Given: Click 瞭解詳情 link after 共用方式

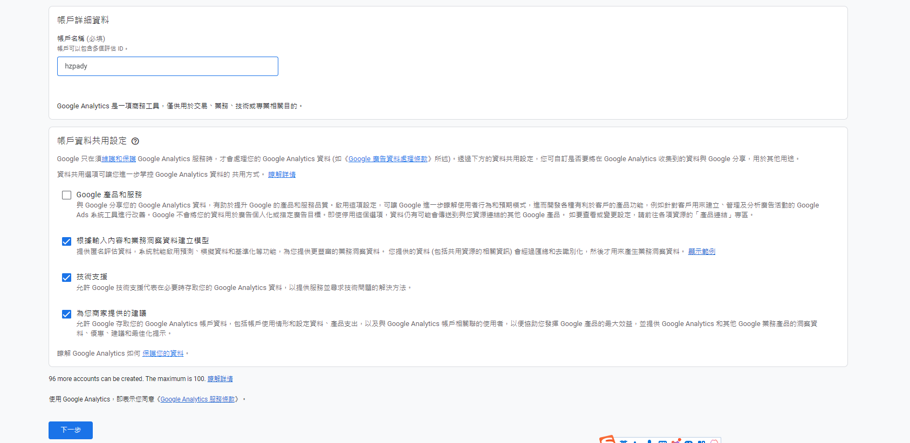Looking at the screenshot, I should [x=282, y=175].
